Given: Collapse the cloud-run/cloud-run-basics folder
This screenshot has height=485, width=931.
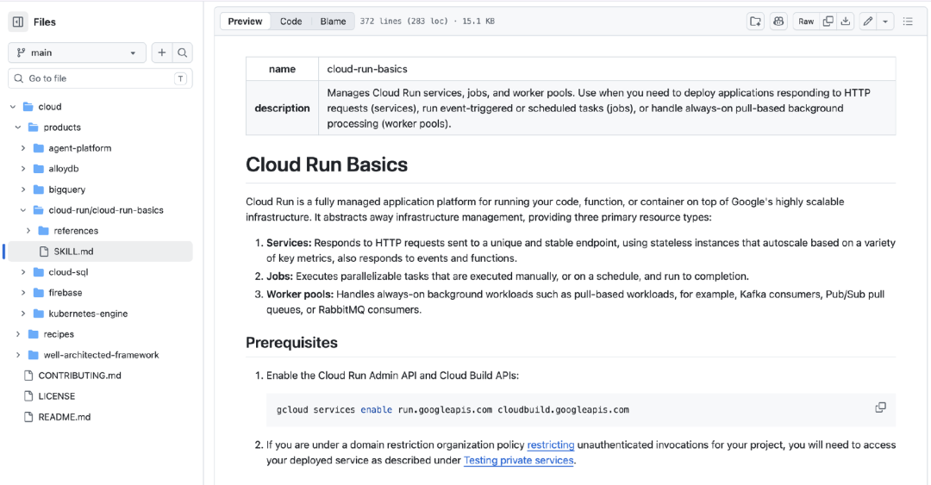Looking at the screenshot, I should click(23, 210).
